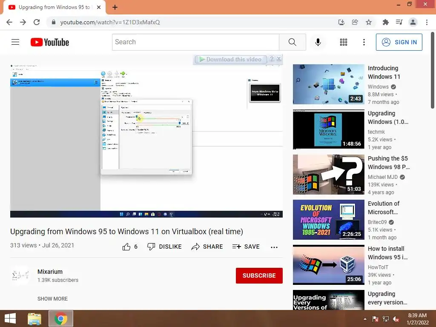The image size is (436, 327).
Task: Close the download video bar
Action: 278,59
